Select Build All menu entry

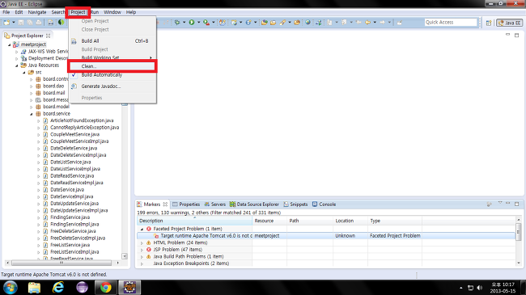point(112,41)
